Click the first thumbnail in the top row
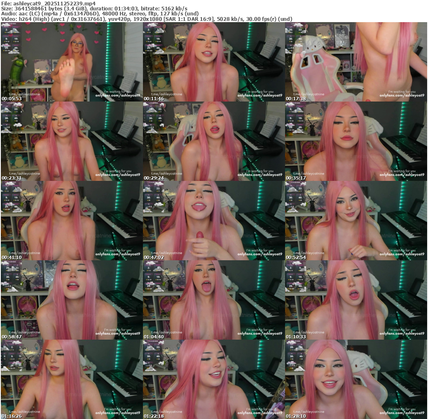The width and height of the screenshot is (428, 419). (71, 62)
